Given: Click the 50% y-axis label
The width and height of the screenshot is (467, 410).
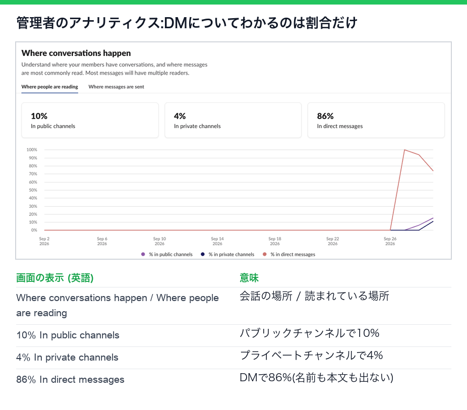Looking at the screenshot, I should pyautogui.click(x=33, y=190).
